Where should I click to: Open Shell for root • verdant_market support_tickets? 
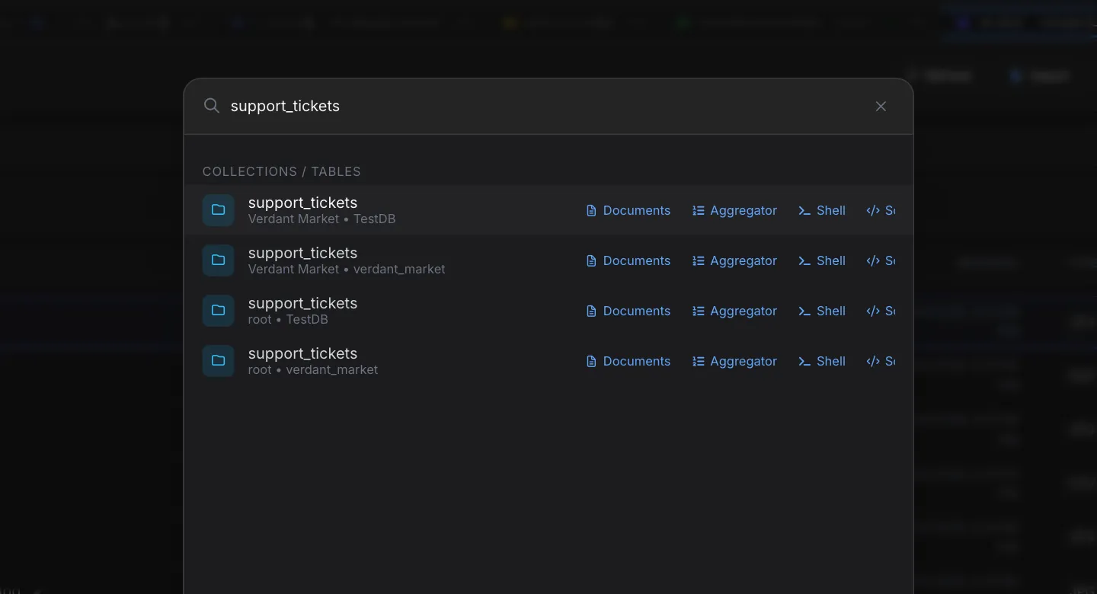(822, 361)
